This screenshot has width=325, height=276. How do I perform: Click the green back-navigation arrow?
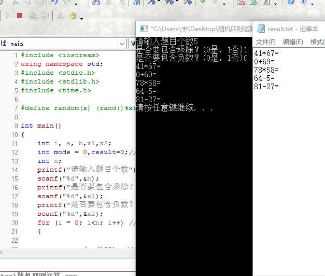point(203,2)
